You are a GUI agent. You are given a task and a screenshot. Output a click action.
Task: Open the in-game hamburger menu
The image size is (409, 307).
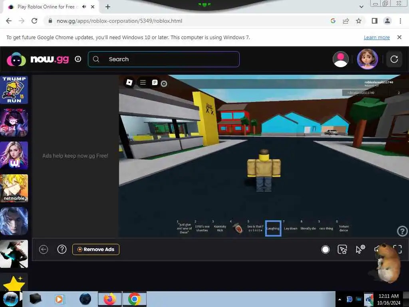143,82
